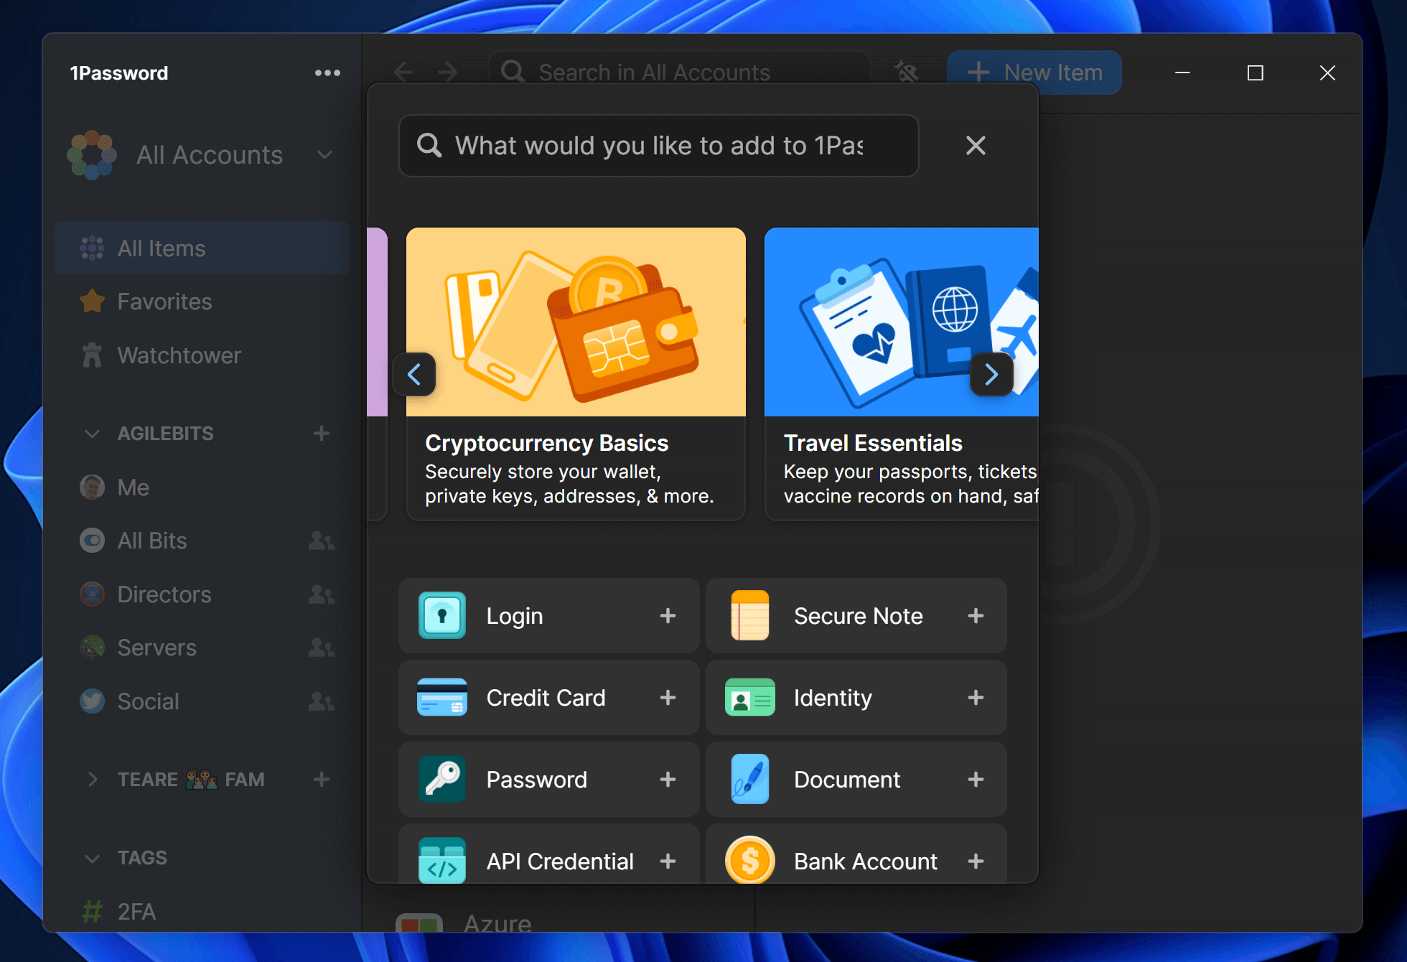Select All Items in the sidebar
The width and height of the screenshot is (1407, 962).
pos(202,248)
